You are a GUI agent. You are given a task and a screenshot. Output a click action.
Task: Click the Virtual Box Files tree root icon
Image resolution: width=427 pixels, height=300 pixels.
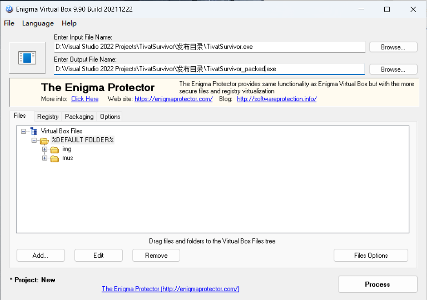click(x=34, y=131)
